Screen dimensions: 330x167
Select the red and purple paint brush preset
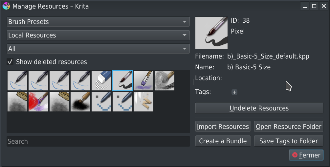[39, 102]
